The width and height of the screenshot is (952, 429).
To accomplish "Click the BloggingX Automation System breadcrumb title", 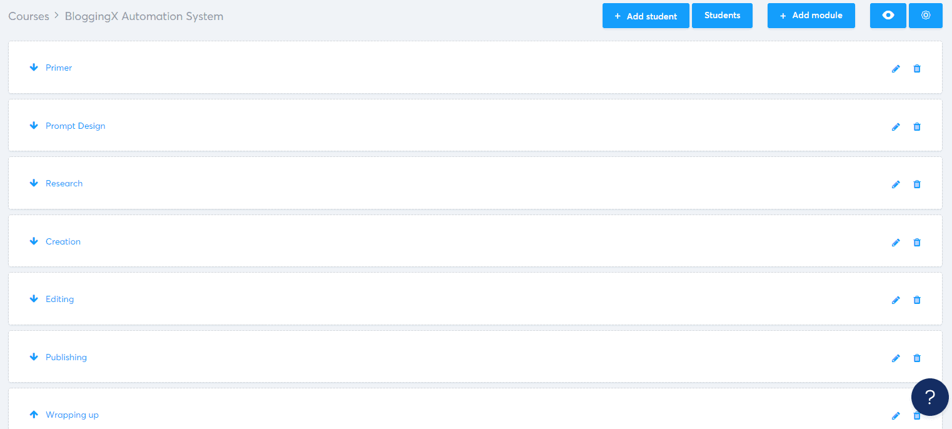I will point(144,16).
